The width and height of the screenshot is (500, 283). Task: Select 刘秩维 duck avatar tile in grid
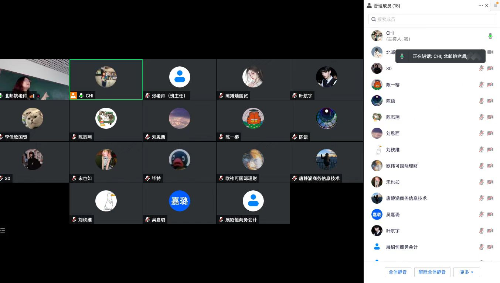tap(106, 203)
